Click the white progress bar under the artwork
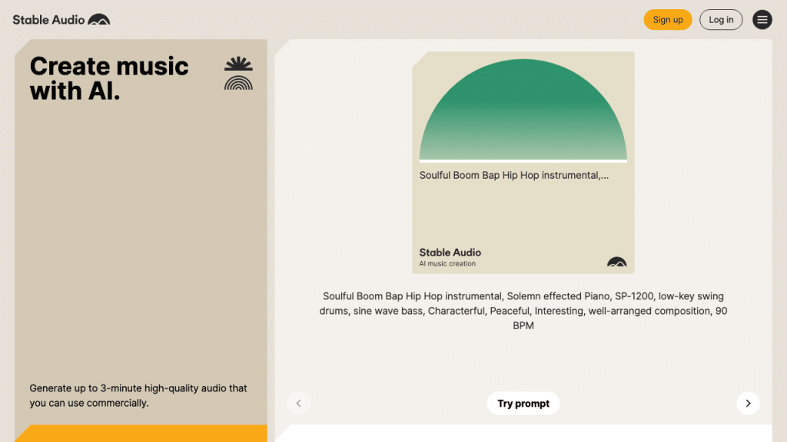This screenshot has height=442, width=787. (523, 161)
